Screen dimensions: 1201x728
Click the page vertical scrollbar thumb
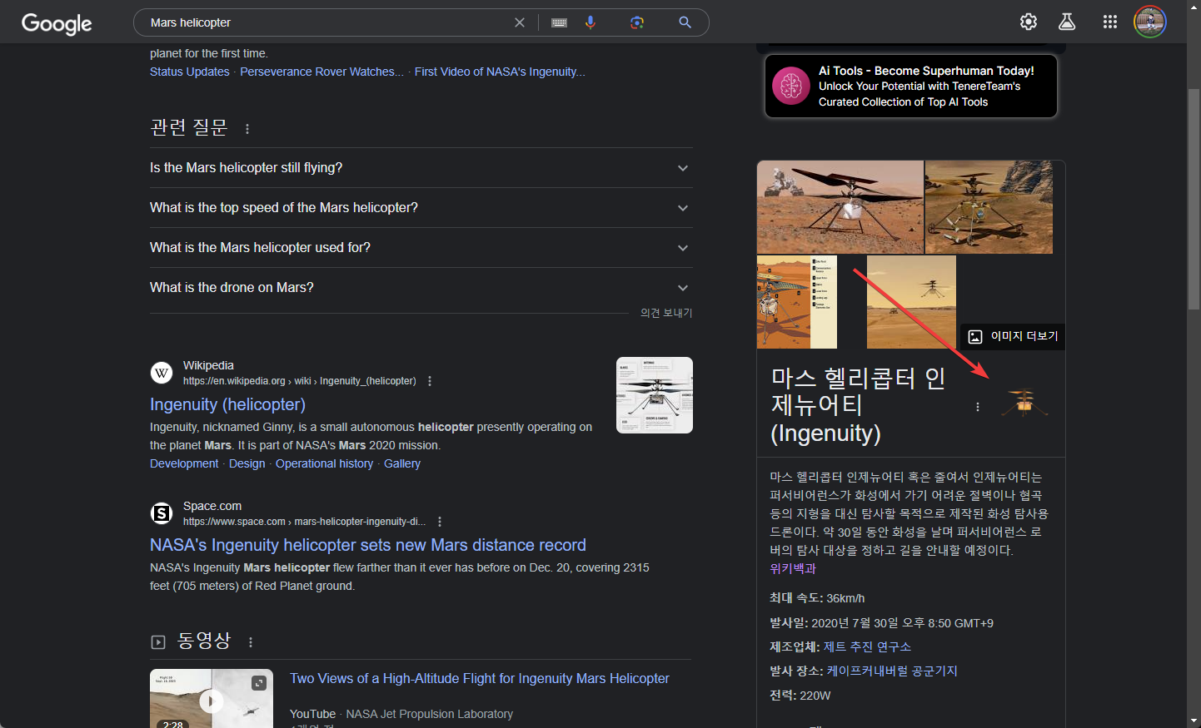click(1194, 199)
